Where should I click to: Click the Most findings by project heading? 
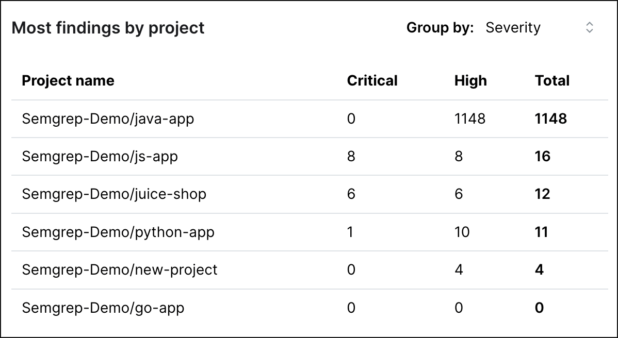109,28
